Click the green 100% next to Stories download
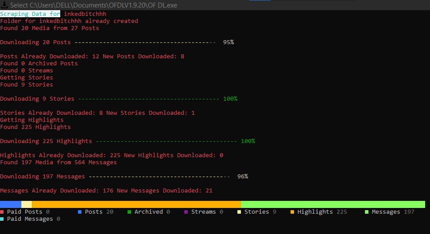The image size is (430, 234). point(230,99)
